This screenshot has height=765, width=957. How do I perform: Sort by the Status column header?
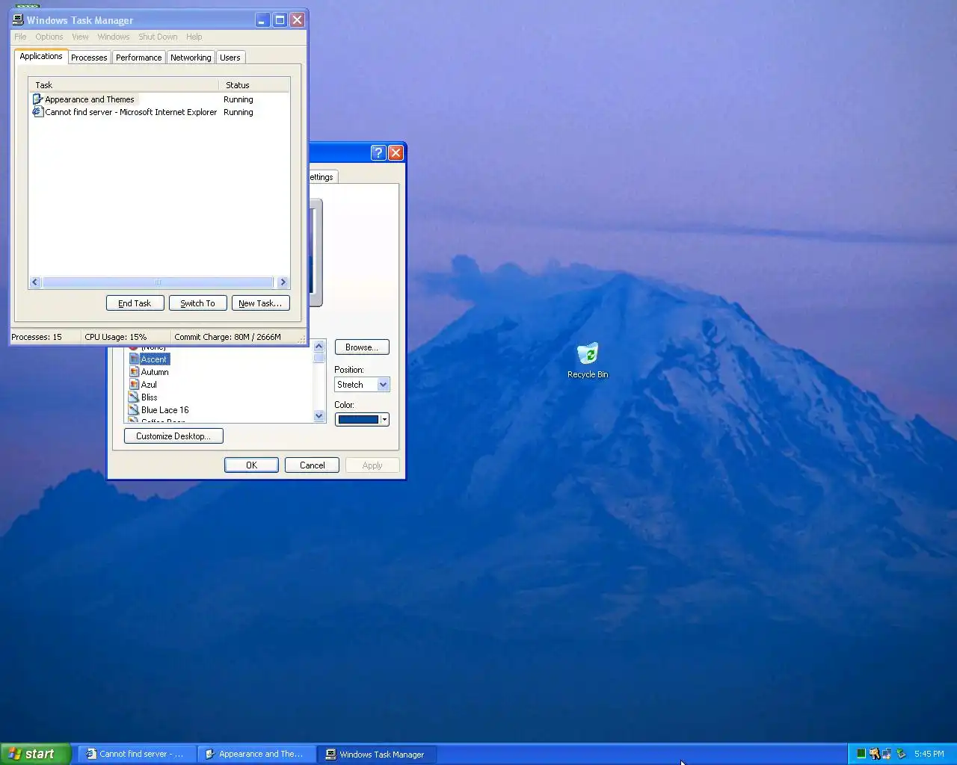pyautogui.click(x=254, y=85)
